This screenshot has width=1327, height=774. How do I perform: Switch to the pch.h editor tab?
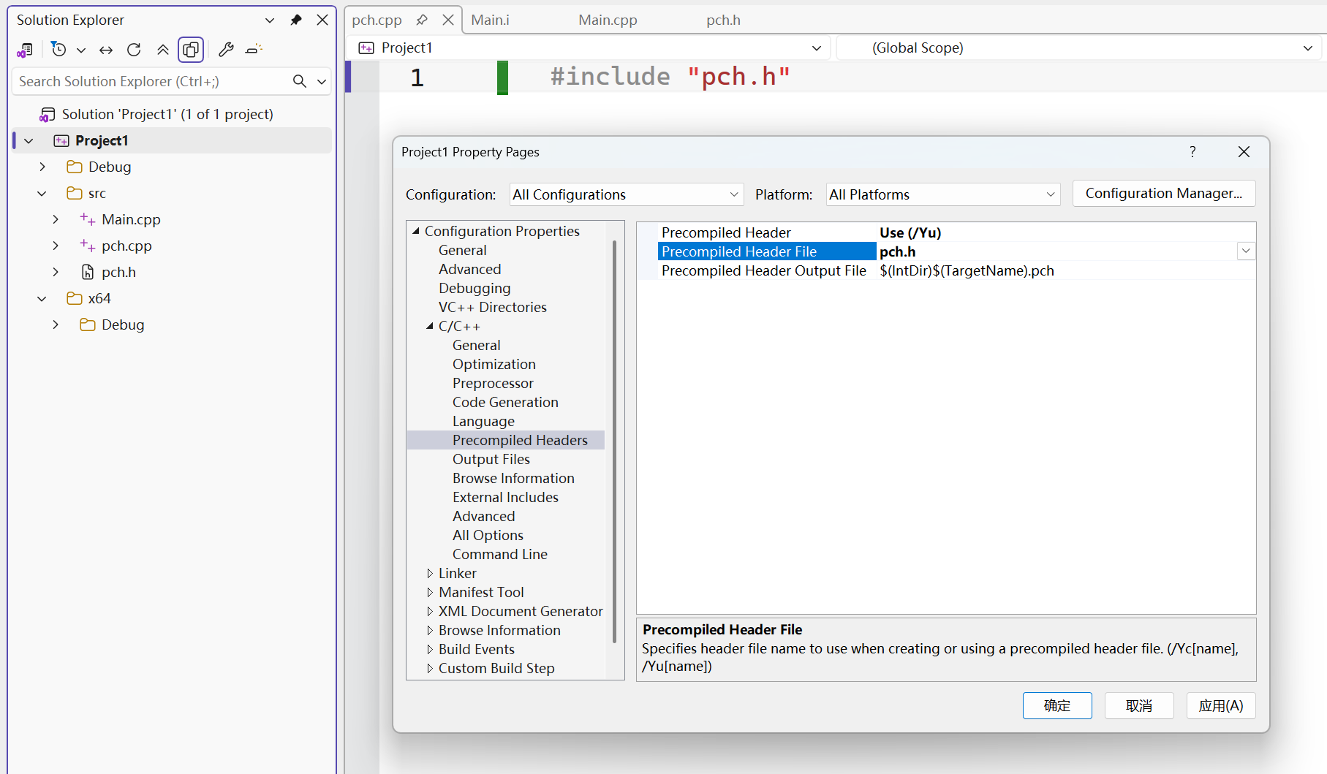pos(724,20)
